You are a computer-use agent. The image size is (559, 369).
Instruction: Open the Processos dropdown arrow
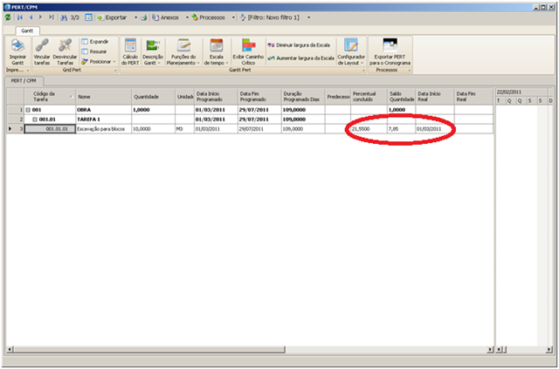coord(233,17)
